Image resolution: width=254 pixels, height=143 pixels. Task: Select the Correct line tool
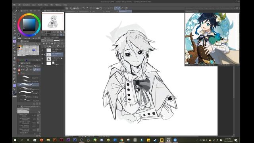click(x=15, y=89)
